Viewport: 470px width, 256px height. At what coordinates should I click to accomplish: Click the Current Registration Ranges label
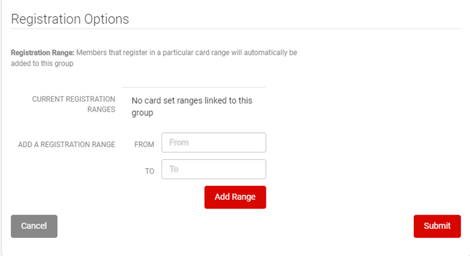coord(74,104)
